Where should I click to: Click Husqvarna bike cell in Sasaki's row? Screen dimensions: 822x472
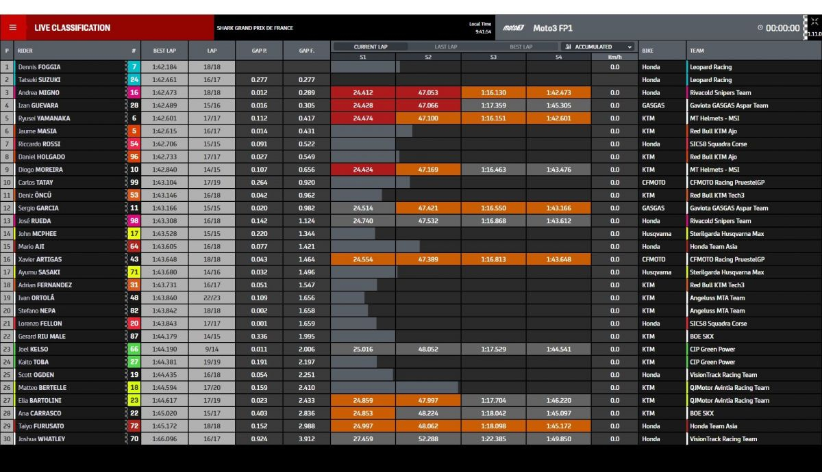[x=657, y=272]
